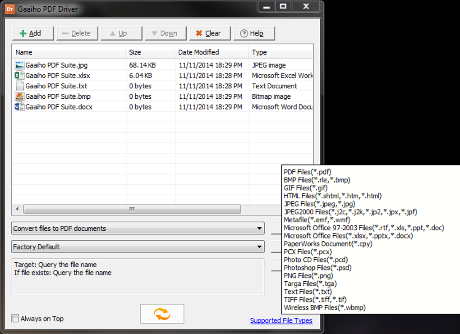This screenshot has height=334, width=460.
Task: Open the Supported File Types link
Action: pyautogui.click(x=281, y=320)
